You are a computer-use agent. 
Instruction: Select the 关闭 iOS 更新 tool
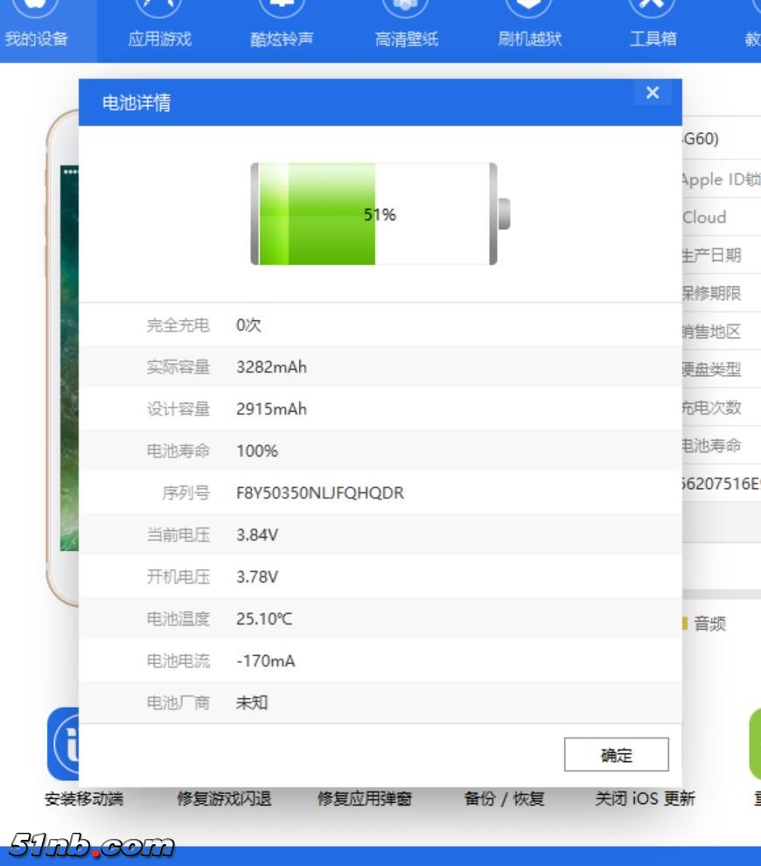click(x=645, y=799)
